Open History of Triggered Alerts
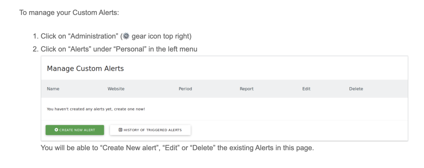 (x=152, y=130)
